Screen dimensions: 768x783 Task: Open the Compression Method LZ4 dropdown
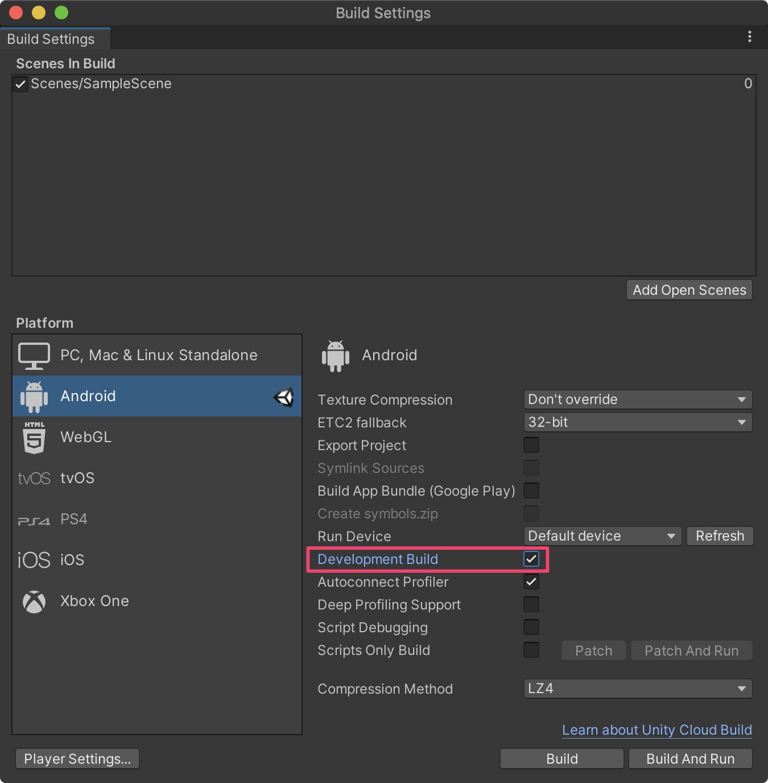(638, 689)
